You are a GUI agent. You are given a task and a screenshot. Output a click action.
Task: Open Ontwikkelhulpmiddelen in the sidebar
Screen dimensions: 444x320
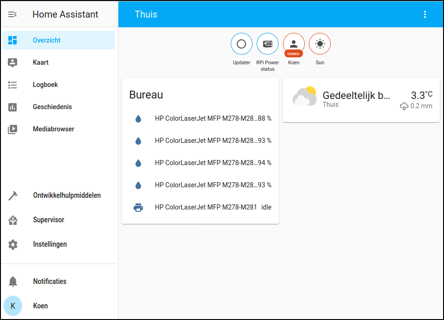coord(59,196)
